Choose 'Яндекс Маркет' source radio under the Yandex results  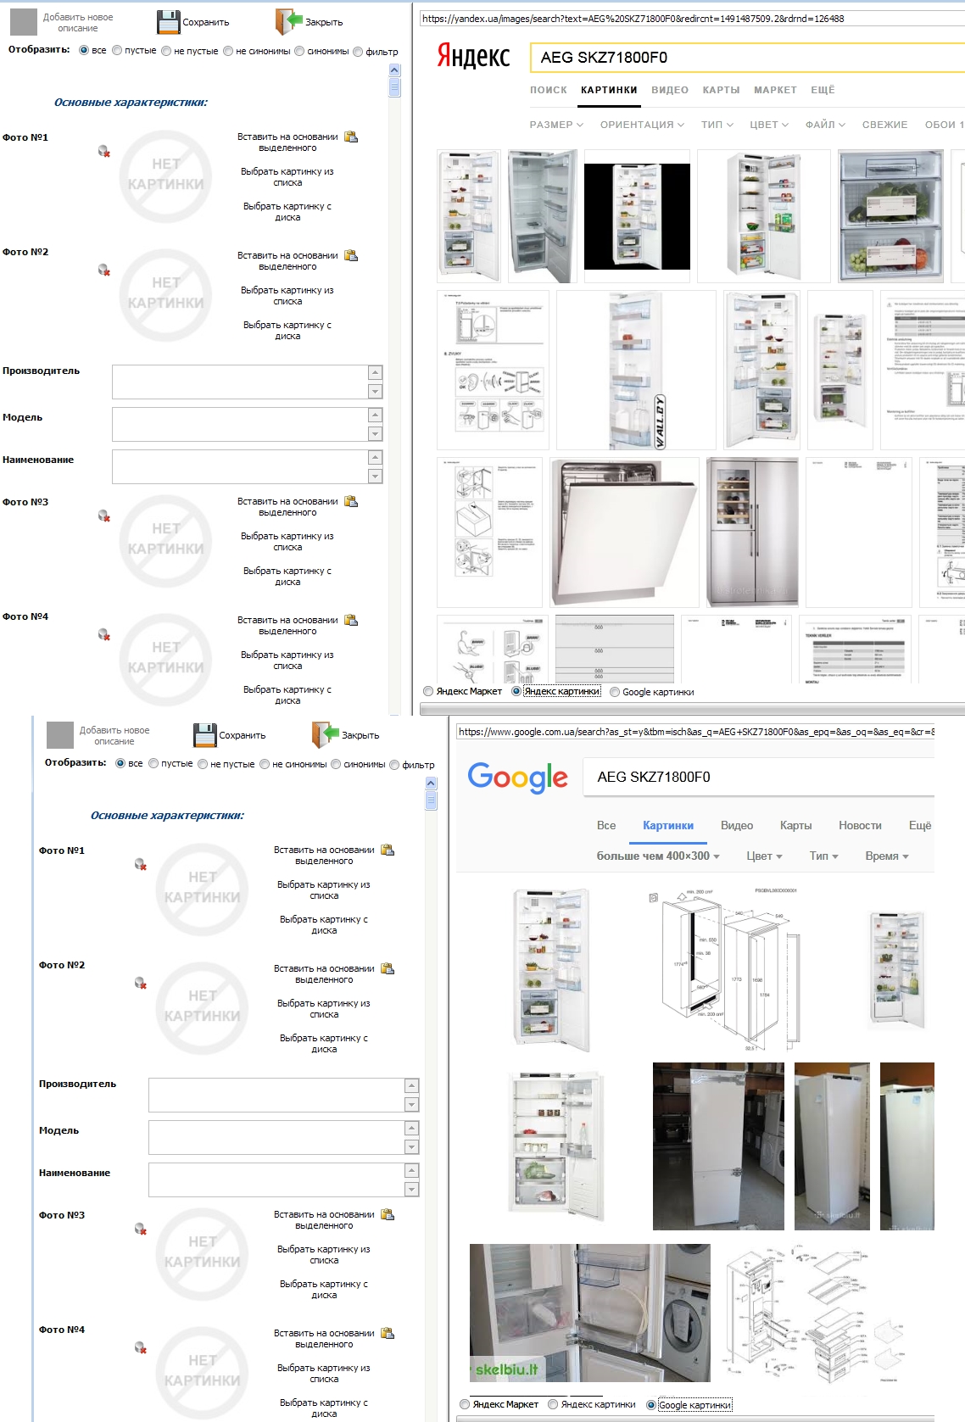click(428, 691)
